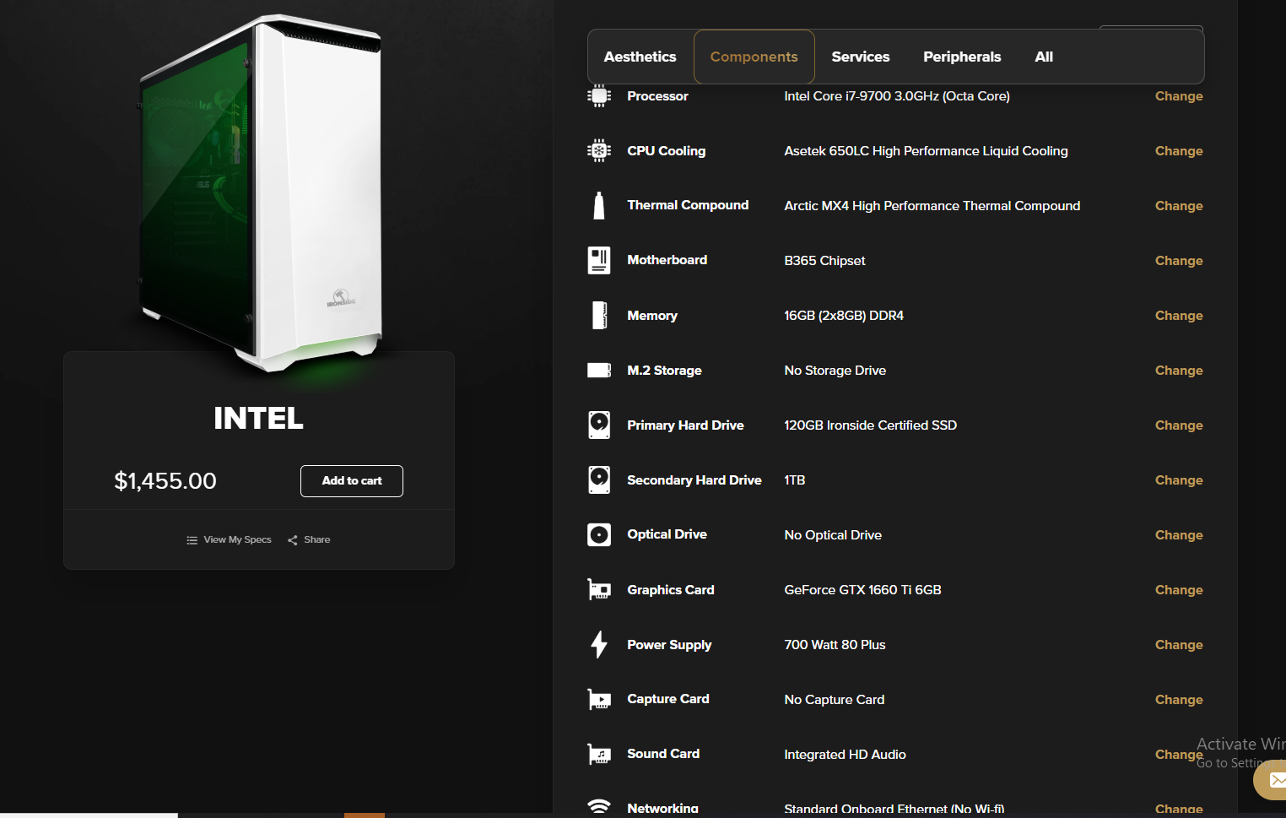
Task: Click the B365 Chipset value
Action: tap(824, 261)
